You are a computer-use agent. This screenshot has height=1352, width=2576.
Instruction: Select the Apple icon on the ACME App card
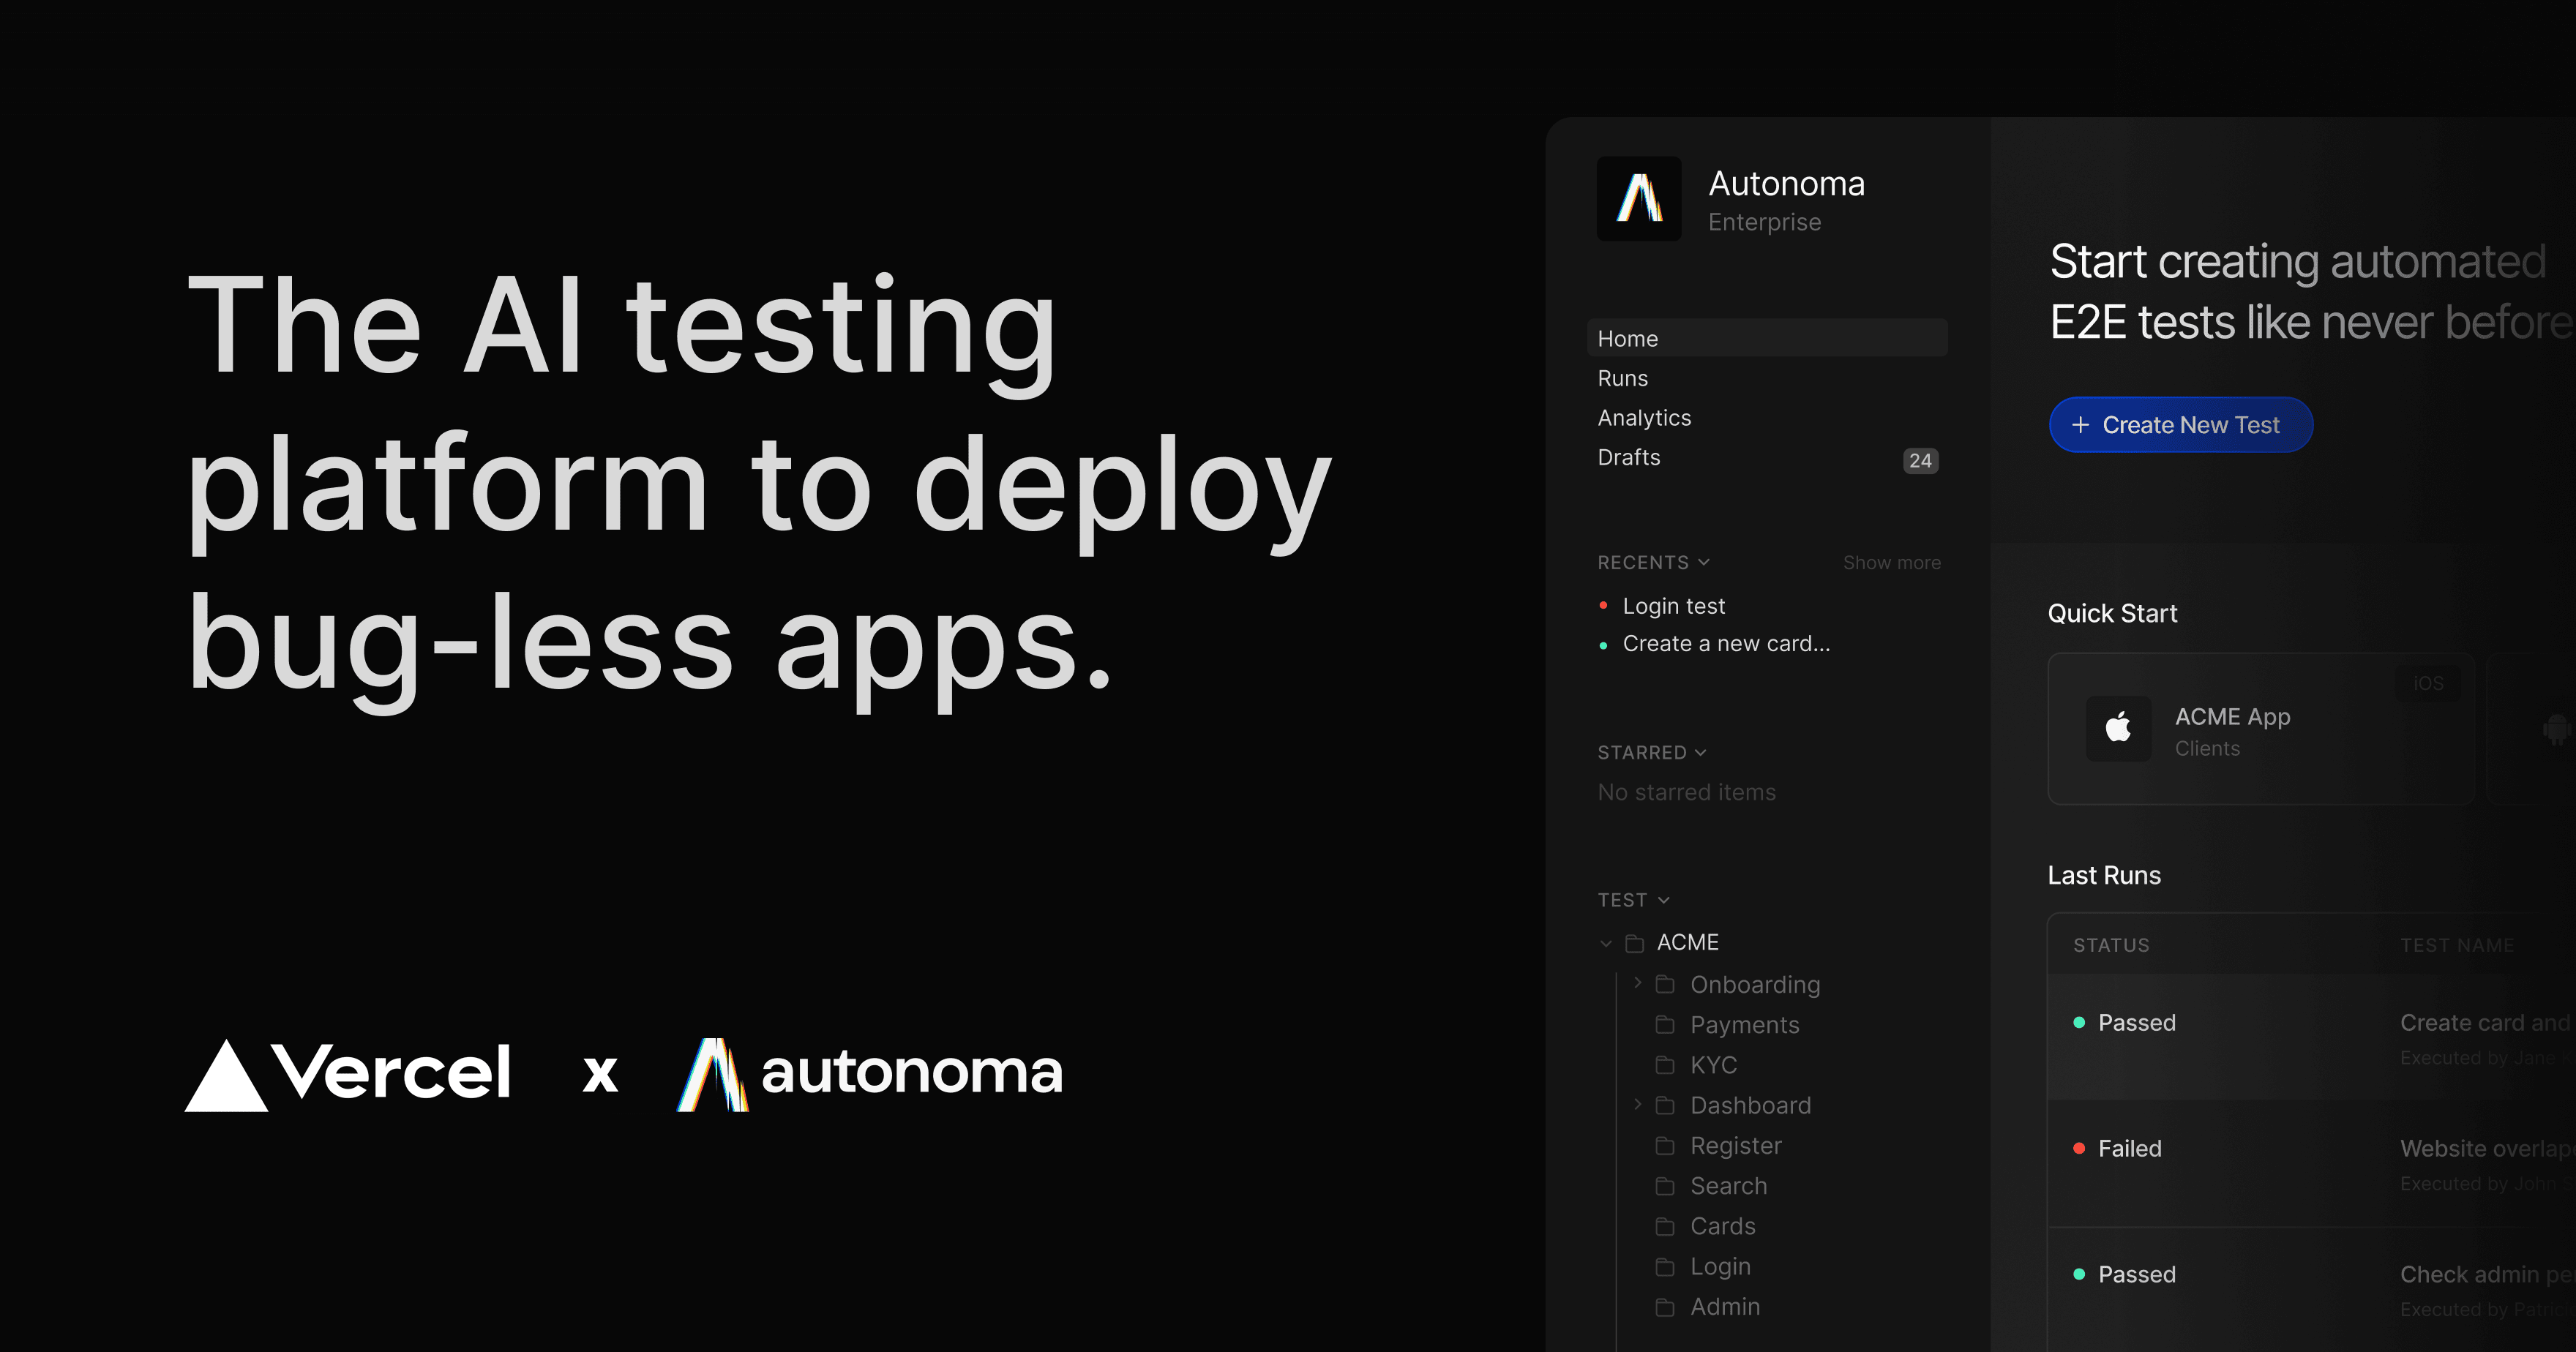(x=2118, y=728)
